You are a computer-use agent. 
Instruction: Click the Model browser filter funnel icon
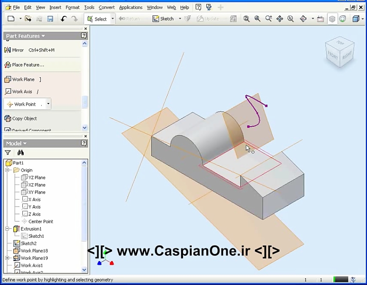(x=8, y=153)
